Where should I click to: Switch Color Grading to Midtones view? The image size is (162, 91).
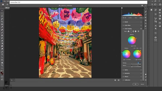tap(133, 31)
